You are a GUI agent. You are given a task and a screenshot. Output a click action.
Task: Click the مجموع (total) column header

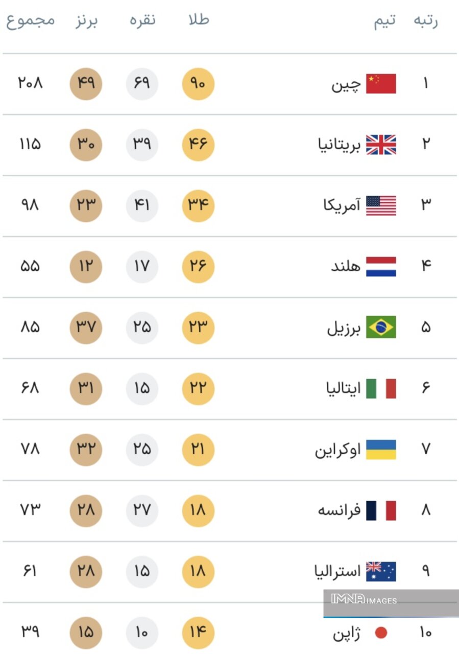pyautogui.click(x=30, y=21)
